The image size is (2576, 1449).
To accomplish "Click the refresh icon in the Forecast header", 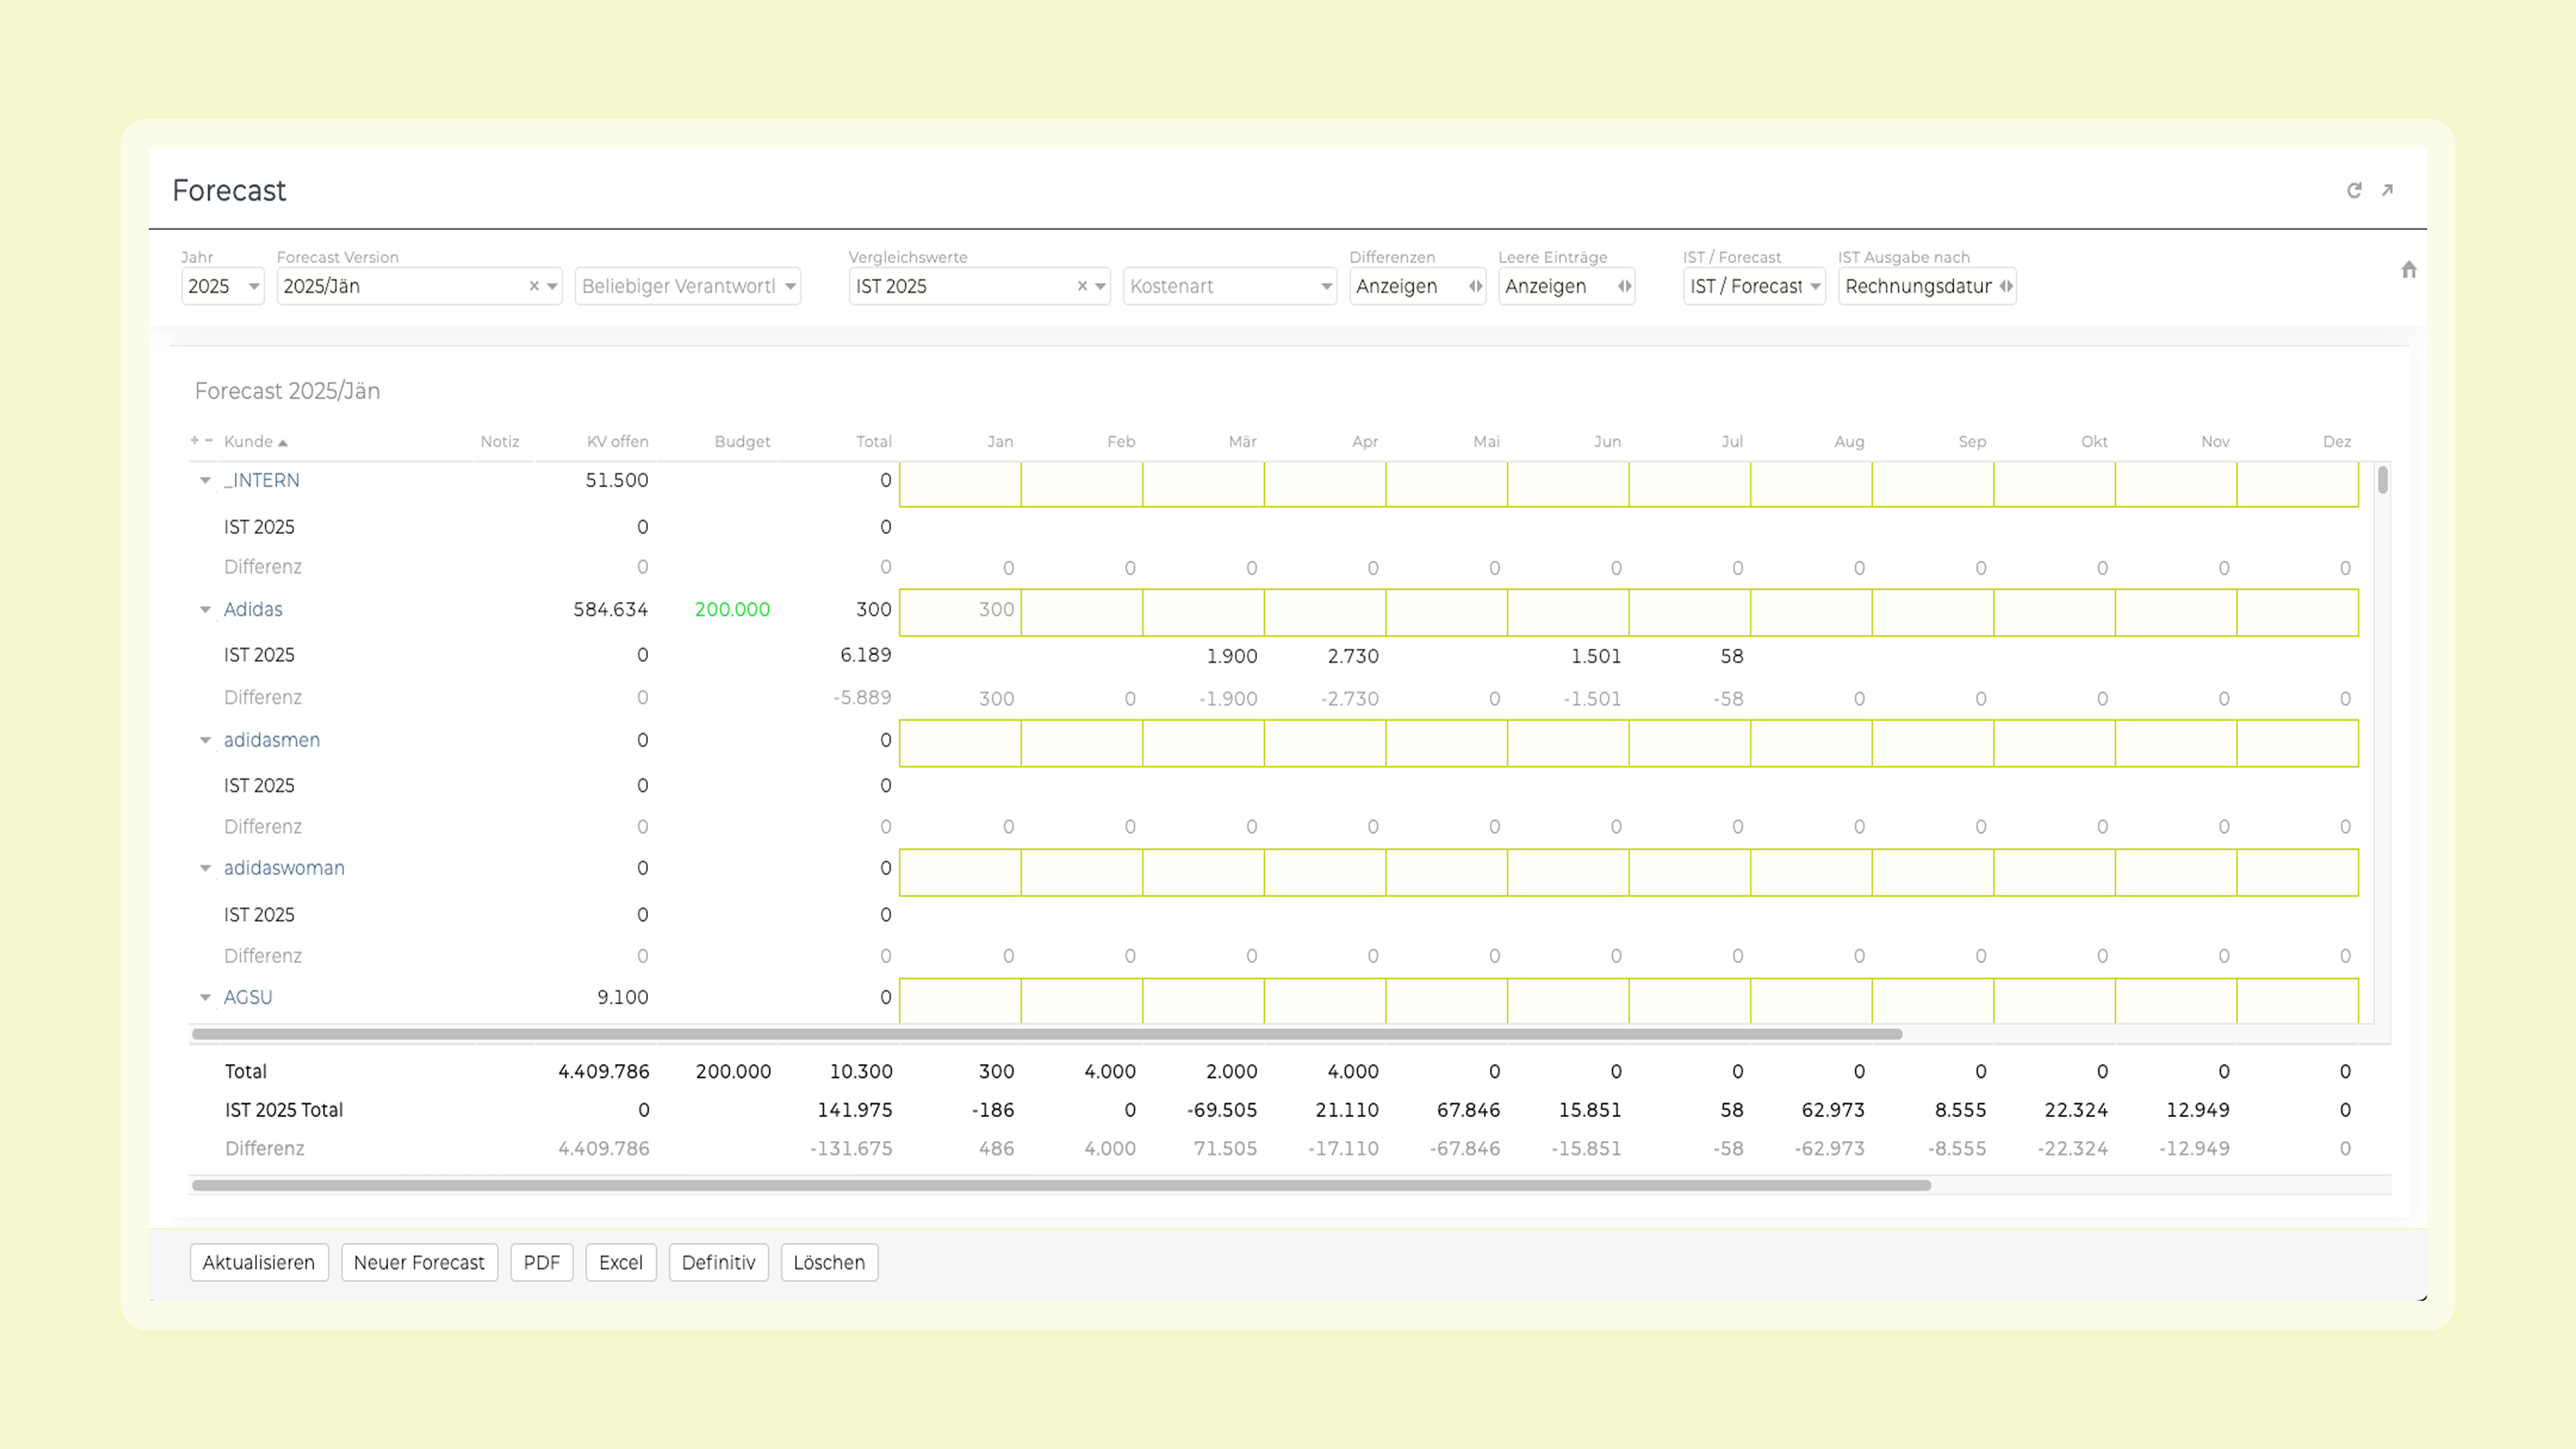I will click(x=2354, y=190).
